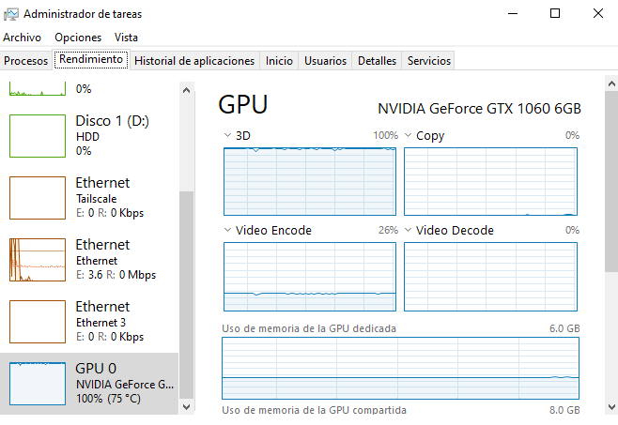Click the Task Manager app icon in title bar
The image size is (618, 425).
[x=10, y=13]
